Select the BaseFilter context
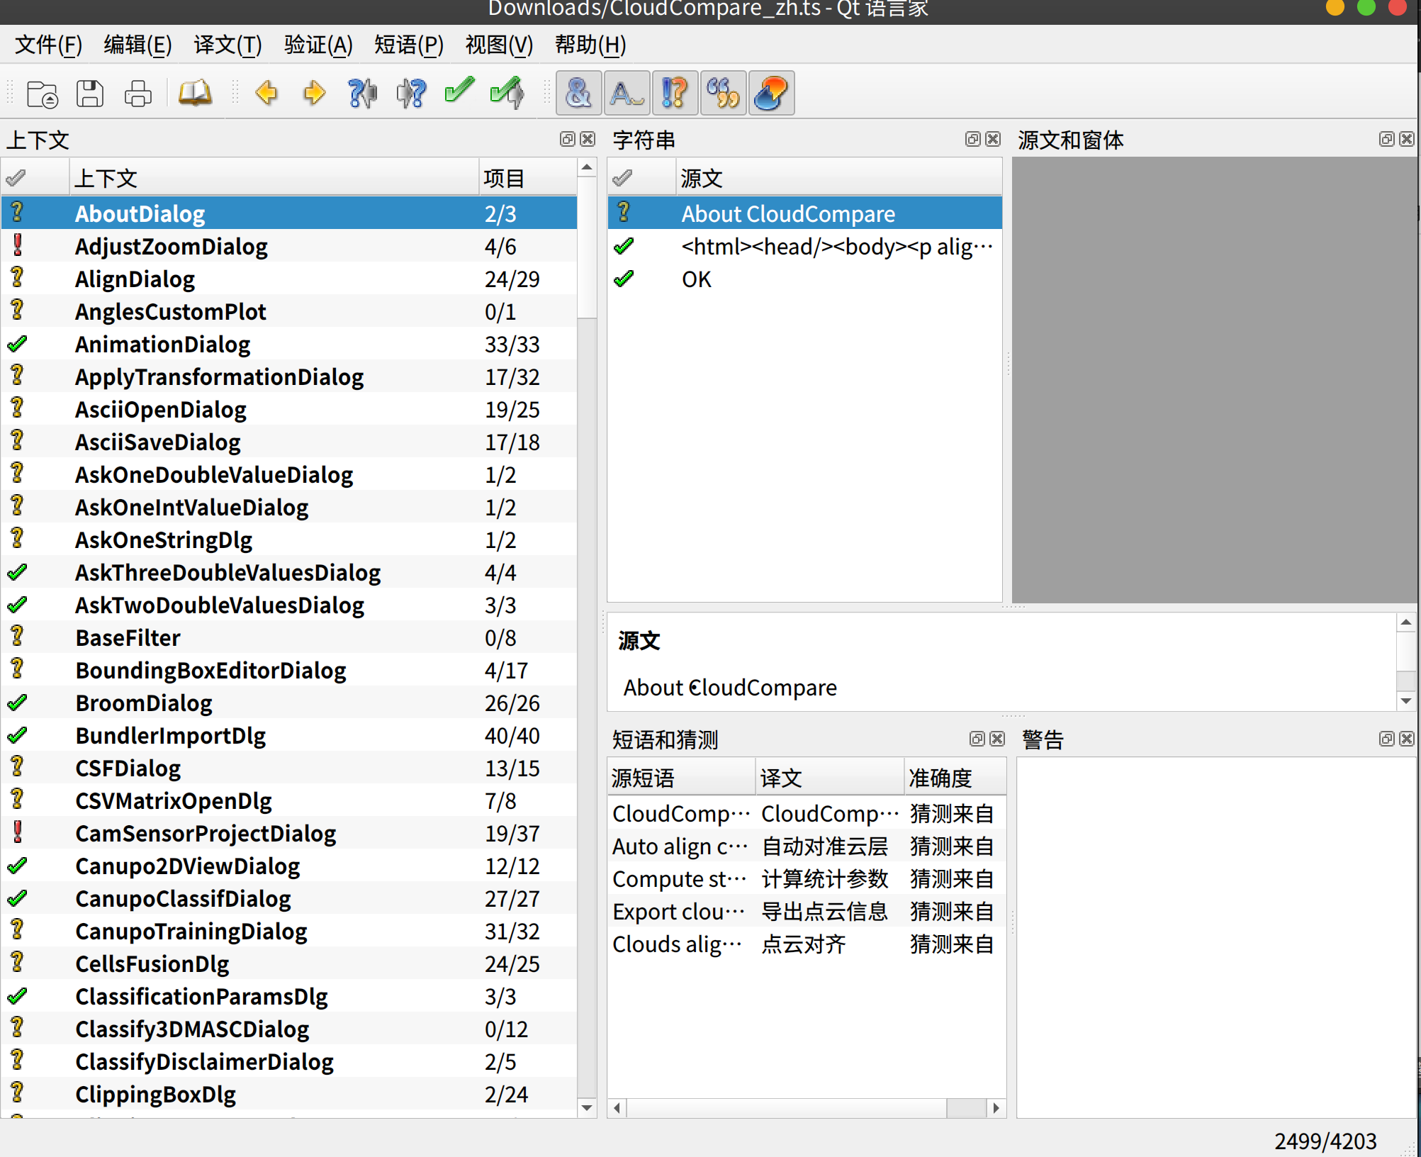Image resolution: width=1421 pixels, height=1157 pixels. coord(289,638)
